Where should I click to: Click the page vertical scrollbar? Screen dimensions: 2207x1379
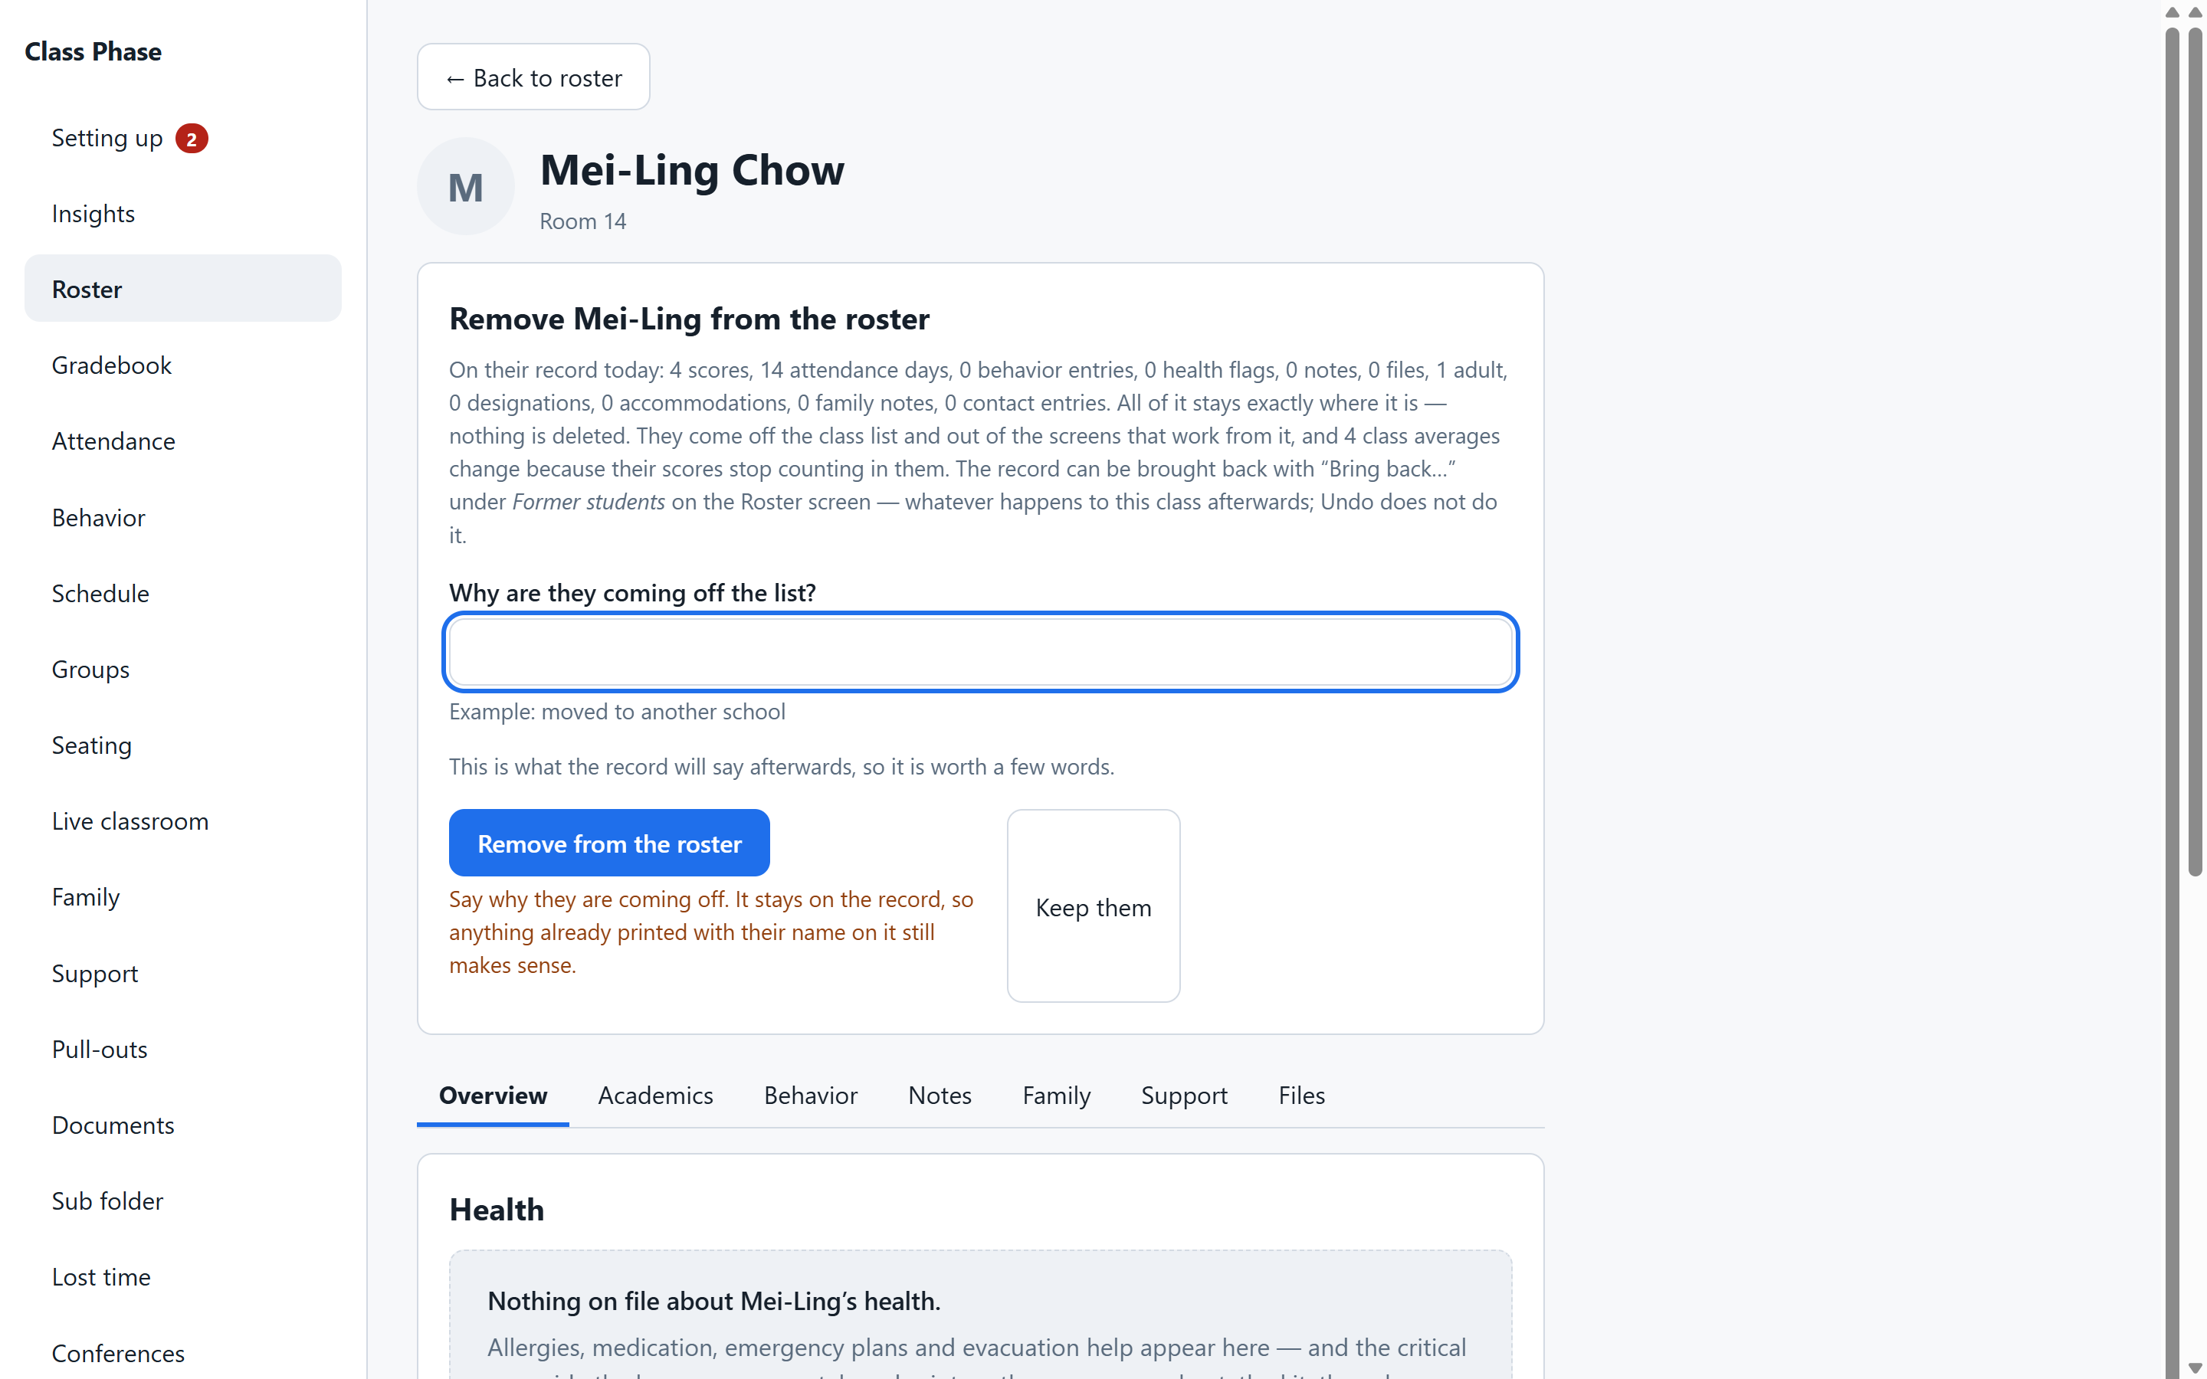(2194, 451)
